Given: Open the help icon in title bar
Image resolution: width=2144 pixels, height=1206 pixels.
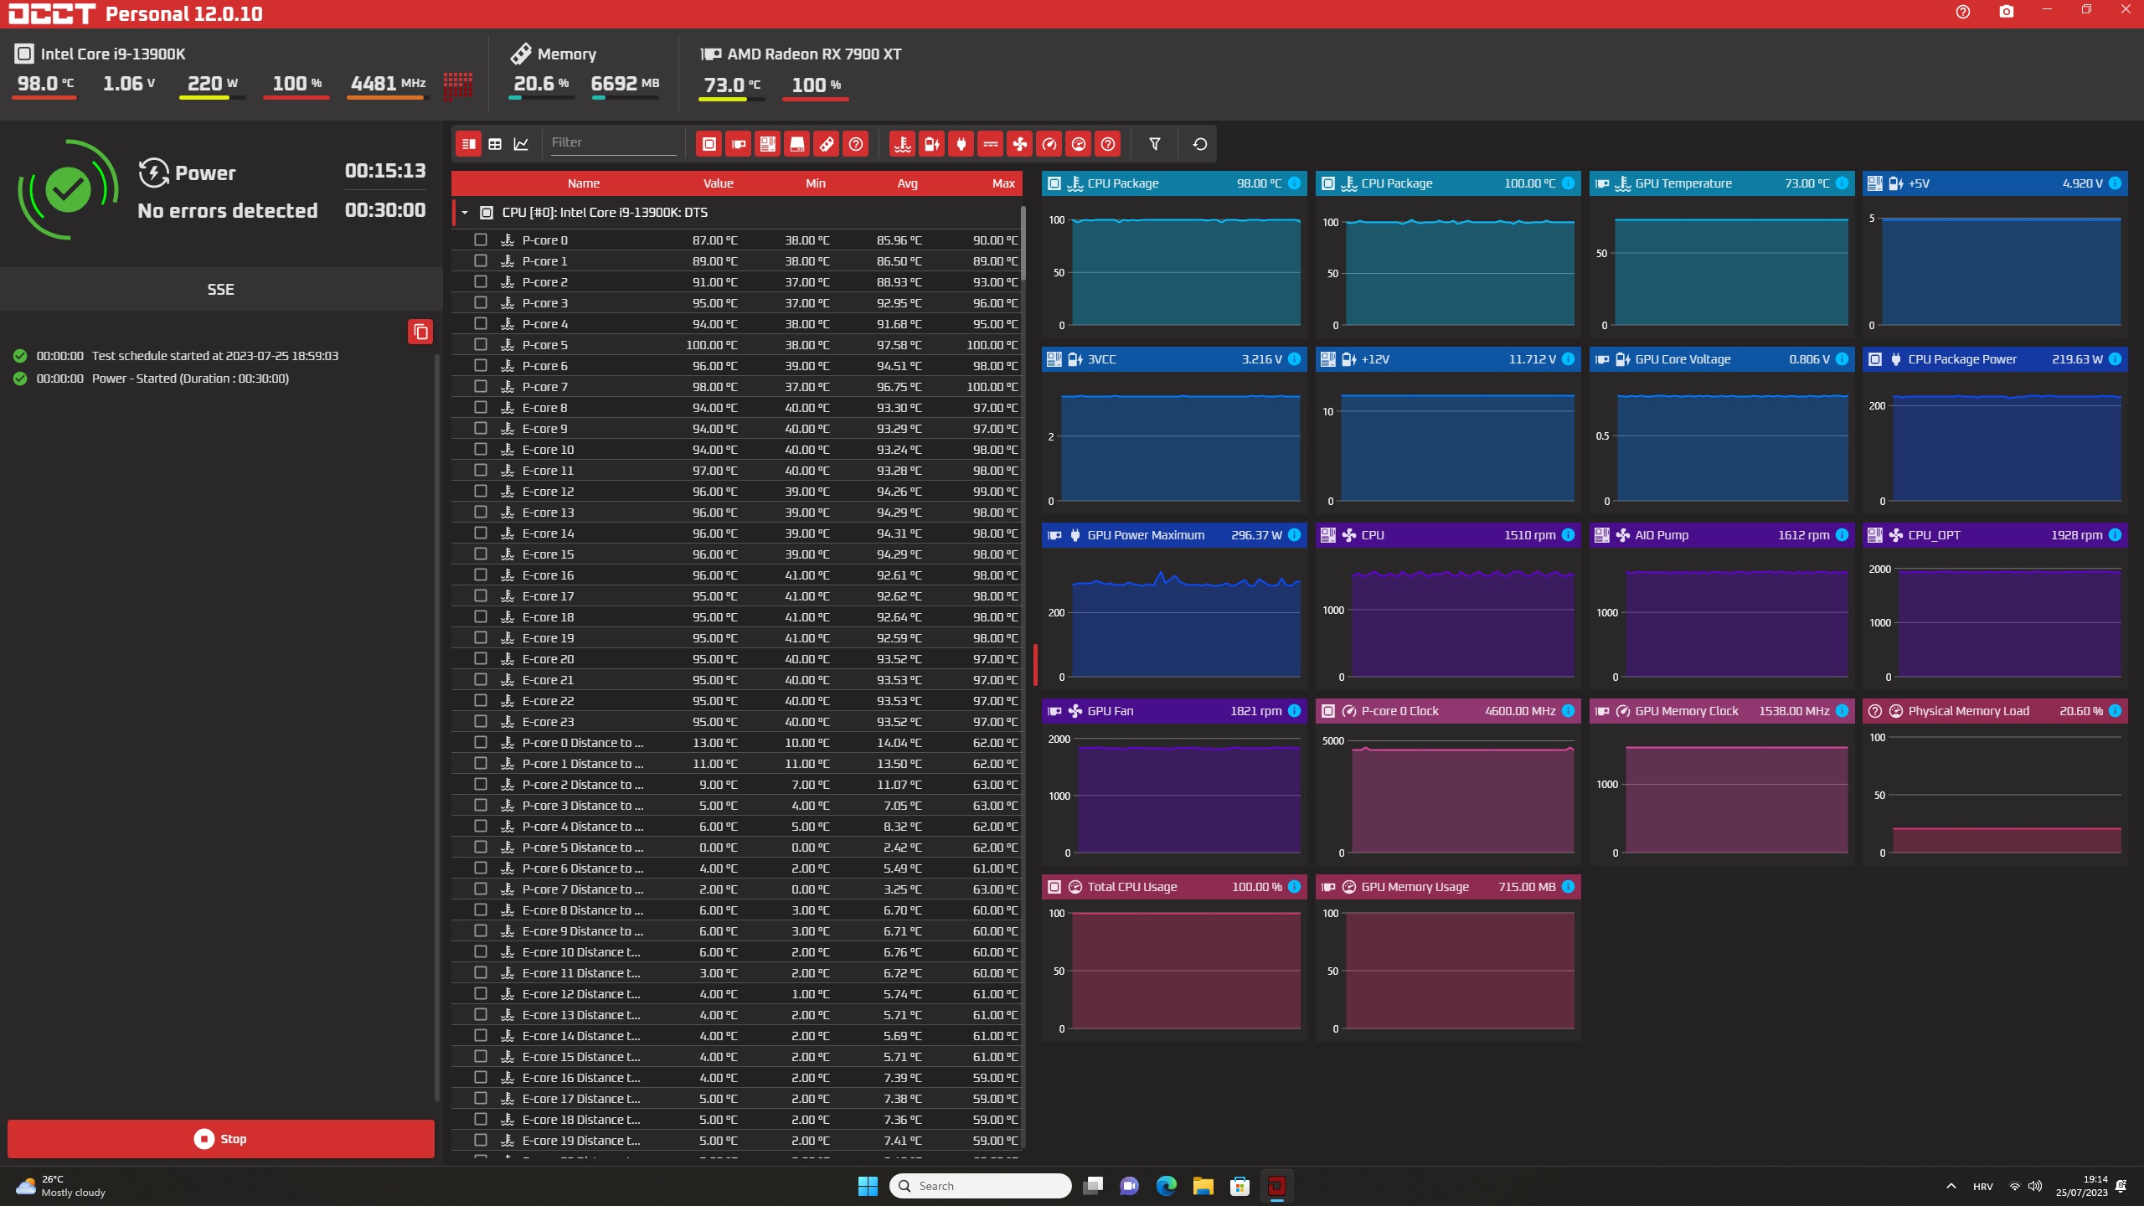Looking at the screenshot, I should point(1963,12).
